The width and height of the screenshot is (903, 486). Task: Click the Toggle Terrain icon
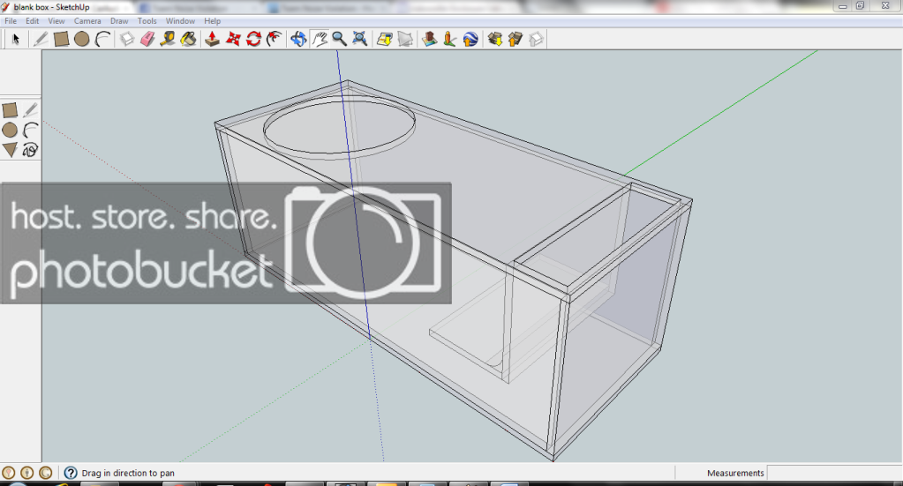405,39
